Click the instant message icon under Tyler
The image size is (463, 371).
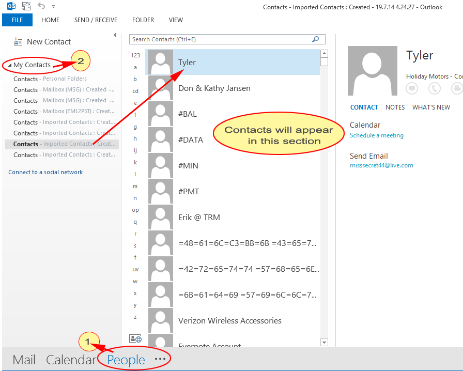(x=412, y=88)
